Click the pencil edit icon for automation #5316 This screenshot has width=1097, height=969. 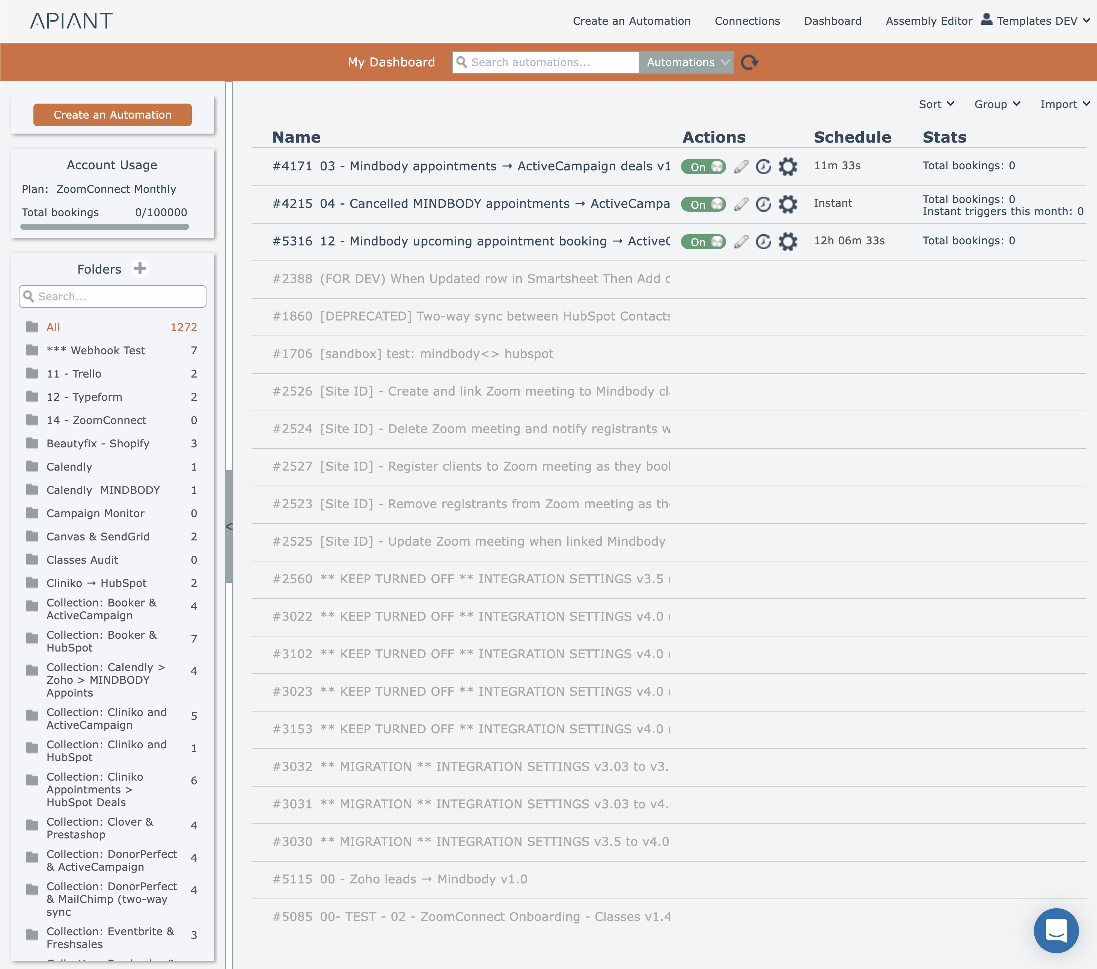741,241
